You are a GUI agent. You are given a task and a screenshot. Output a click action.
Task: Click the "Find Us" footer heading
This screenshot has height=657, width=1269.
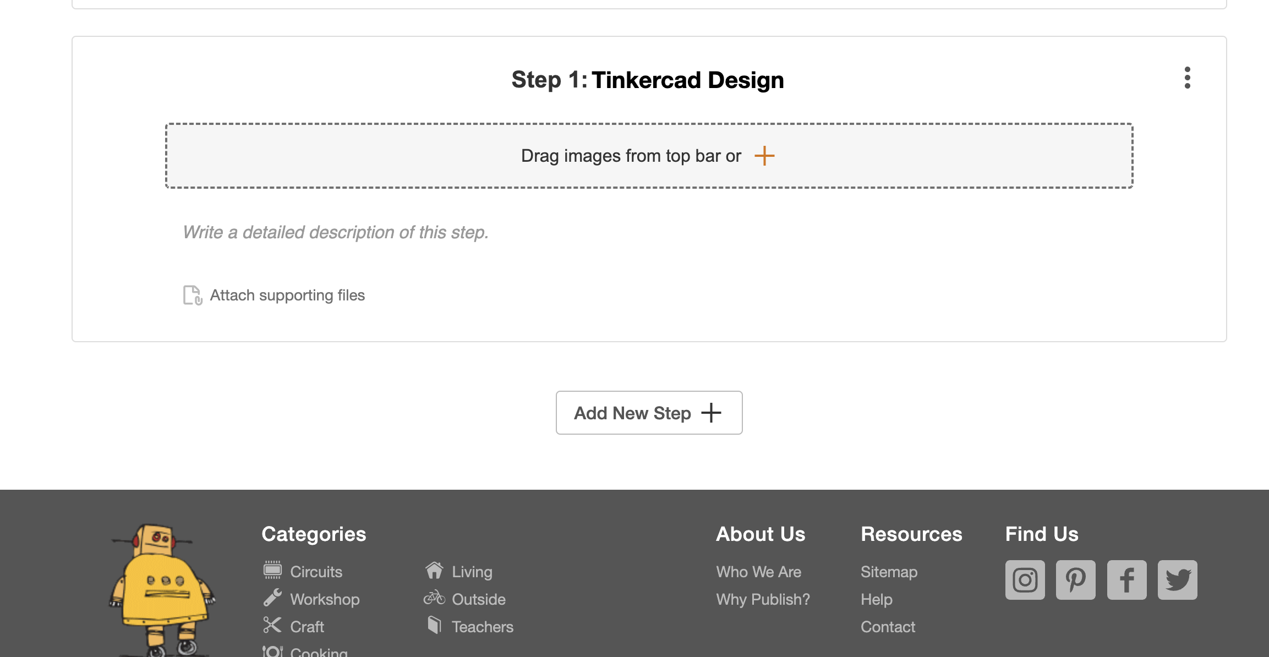[1042, 534]
